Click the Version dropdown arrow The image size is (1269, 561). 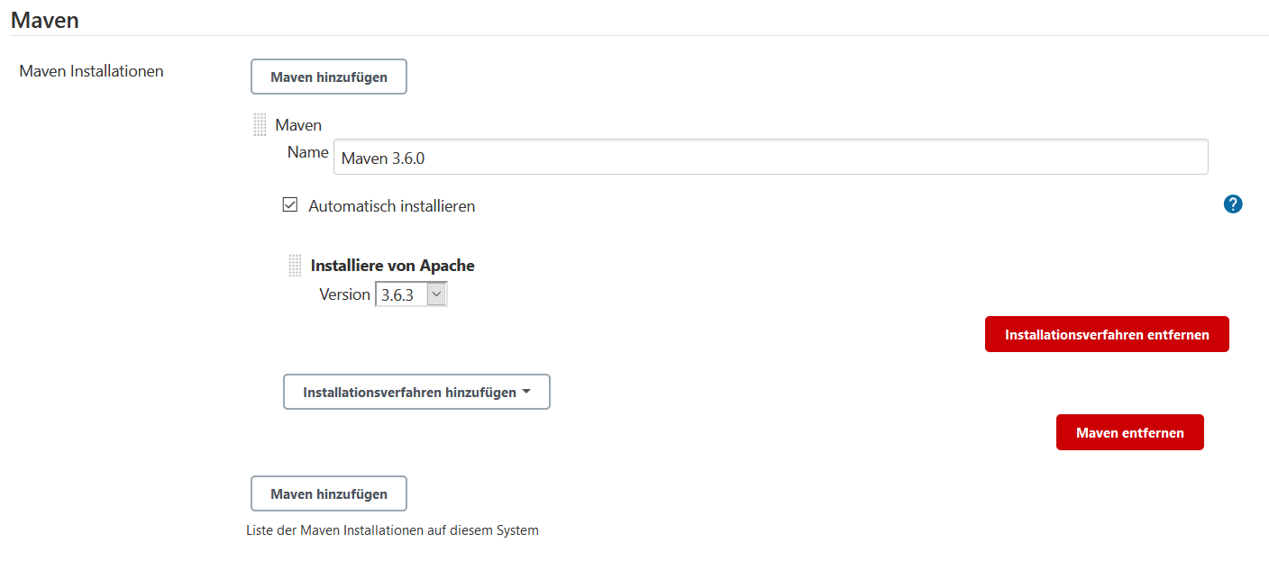[436, 294]
